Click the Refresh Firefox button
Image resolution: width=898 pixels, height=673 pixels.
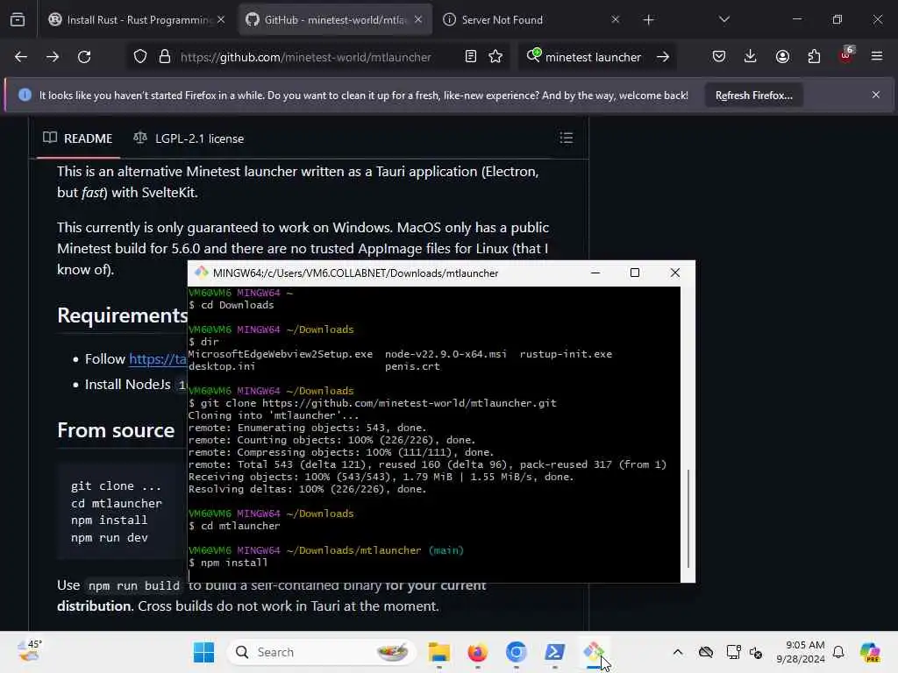[753, 96]
